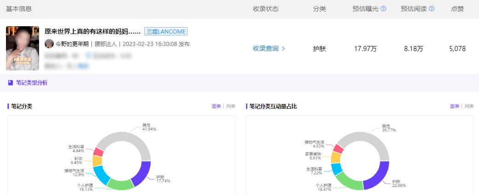
Task: Click the 笔记分类互动量占比 panel heading
Action: click(273, 106)
